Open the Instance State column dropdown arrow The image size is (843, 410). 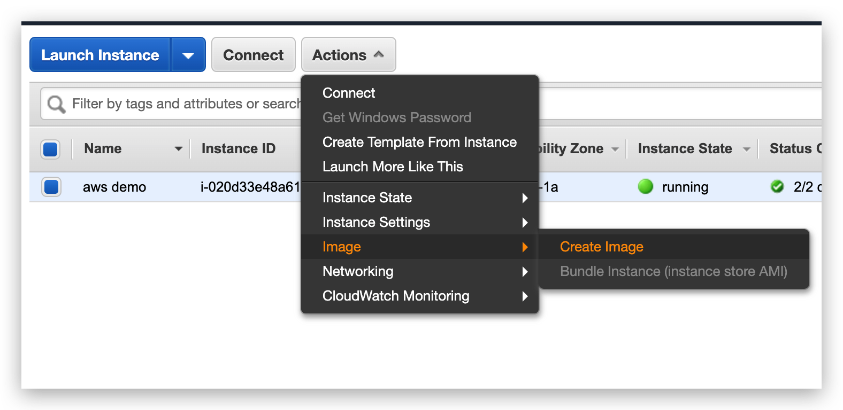pos(747,149)
